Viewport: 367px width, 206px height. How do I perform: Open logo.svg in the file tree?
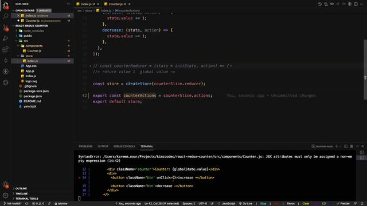(x=31, y=81)
